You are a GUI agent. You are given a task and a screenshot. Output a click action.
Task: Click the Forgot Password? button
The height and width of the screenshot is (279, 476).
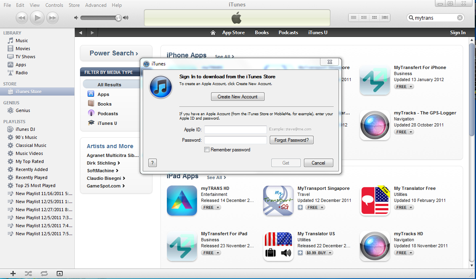pyautogui.click(x=291, y=140)
